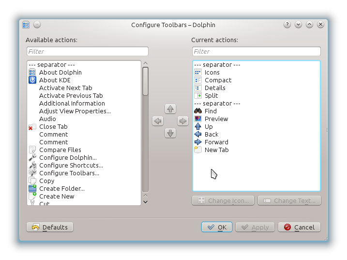Click the Forward arrow icon in current actions

198,142
